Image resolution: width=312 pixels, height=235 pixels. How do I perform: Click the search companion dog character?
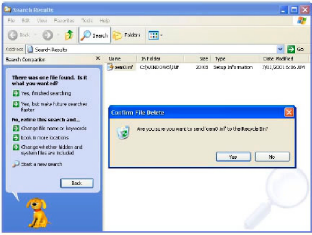tap(38, 213)
